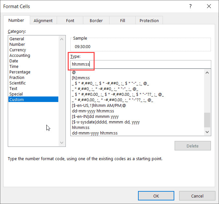Select the Percentage category
Image resolution: width=219 pixels, height=204 pixels.
click(x=20, y=72)
